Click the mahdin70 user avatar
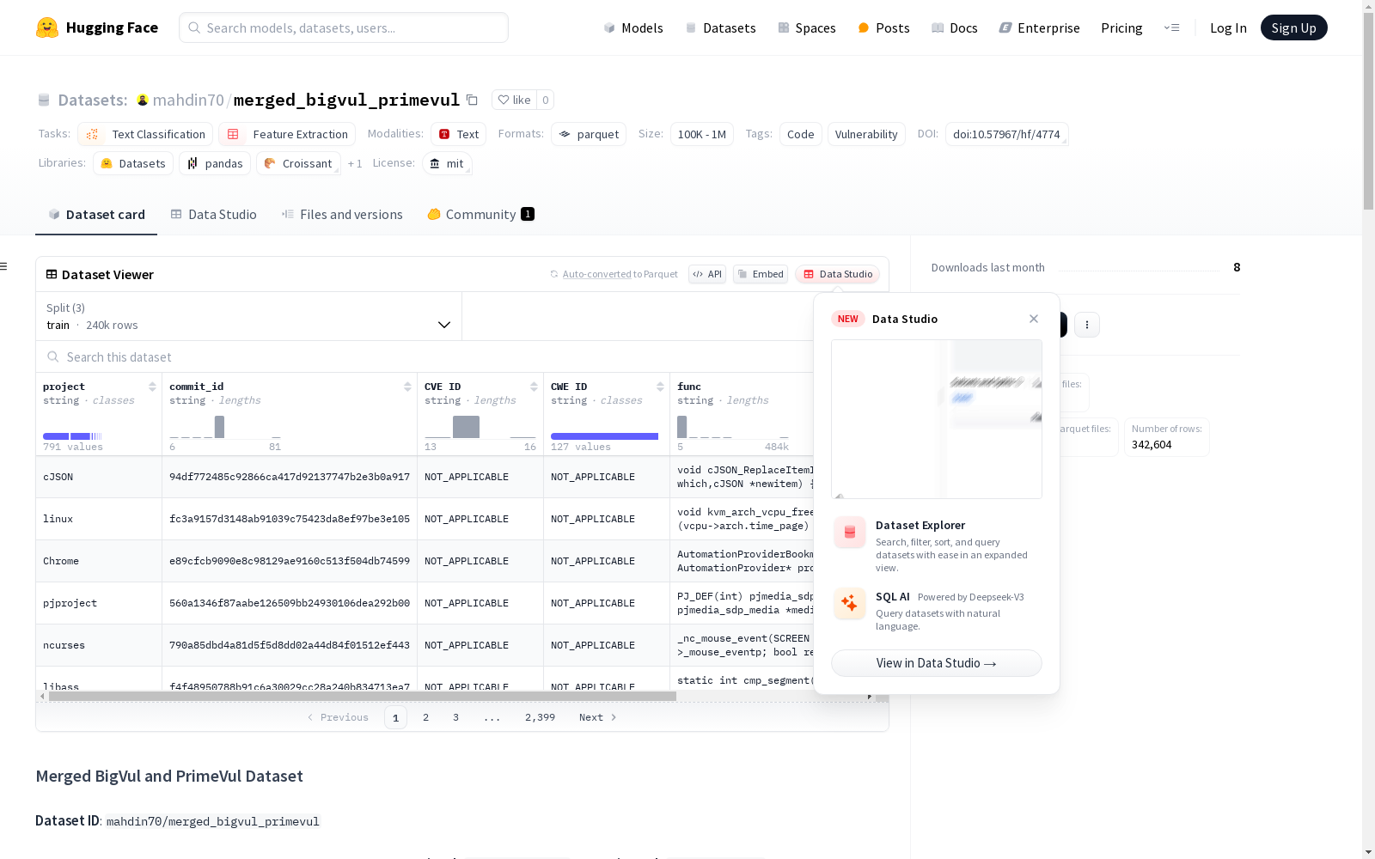1375x859 pixels. point(143,101)
